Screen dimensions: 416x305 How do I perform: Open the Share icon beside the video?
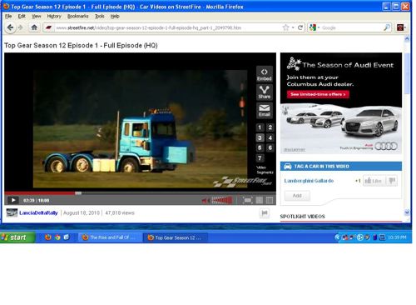(264, 92)
